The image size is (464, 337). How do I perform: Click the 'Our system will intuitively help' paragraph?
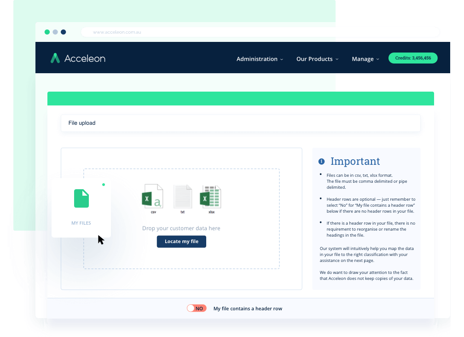pyautogui.click(x=366, y=255)
